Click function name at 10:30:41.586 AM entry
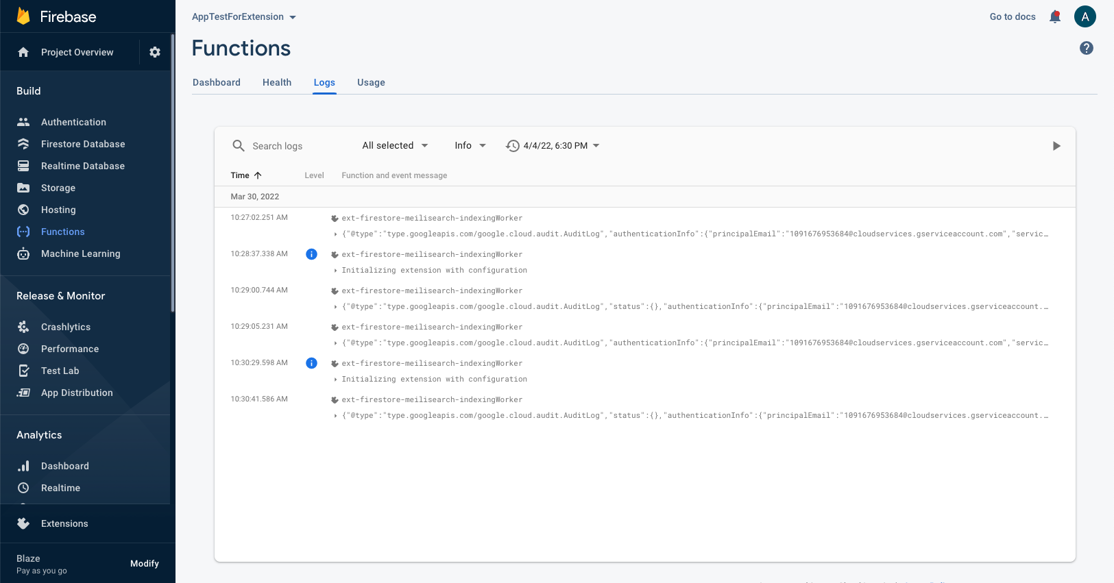1114x583 pixels. click(x=432, y=400)
